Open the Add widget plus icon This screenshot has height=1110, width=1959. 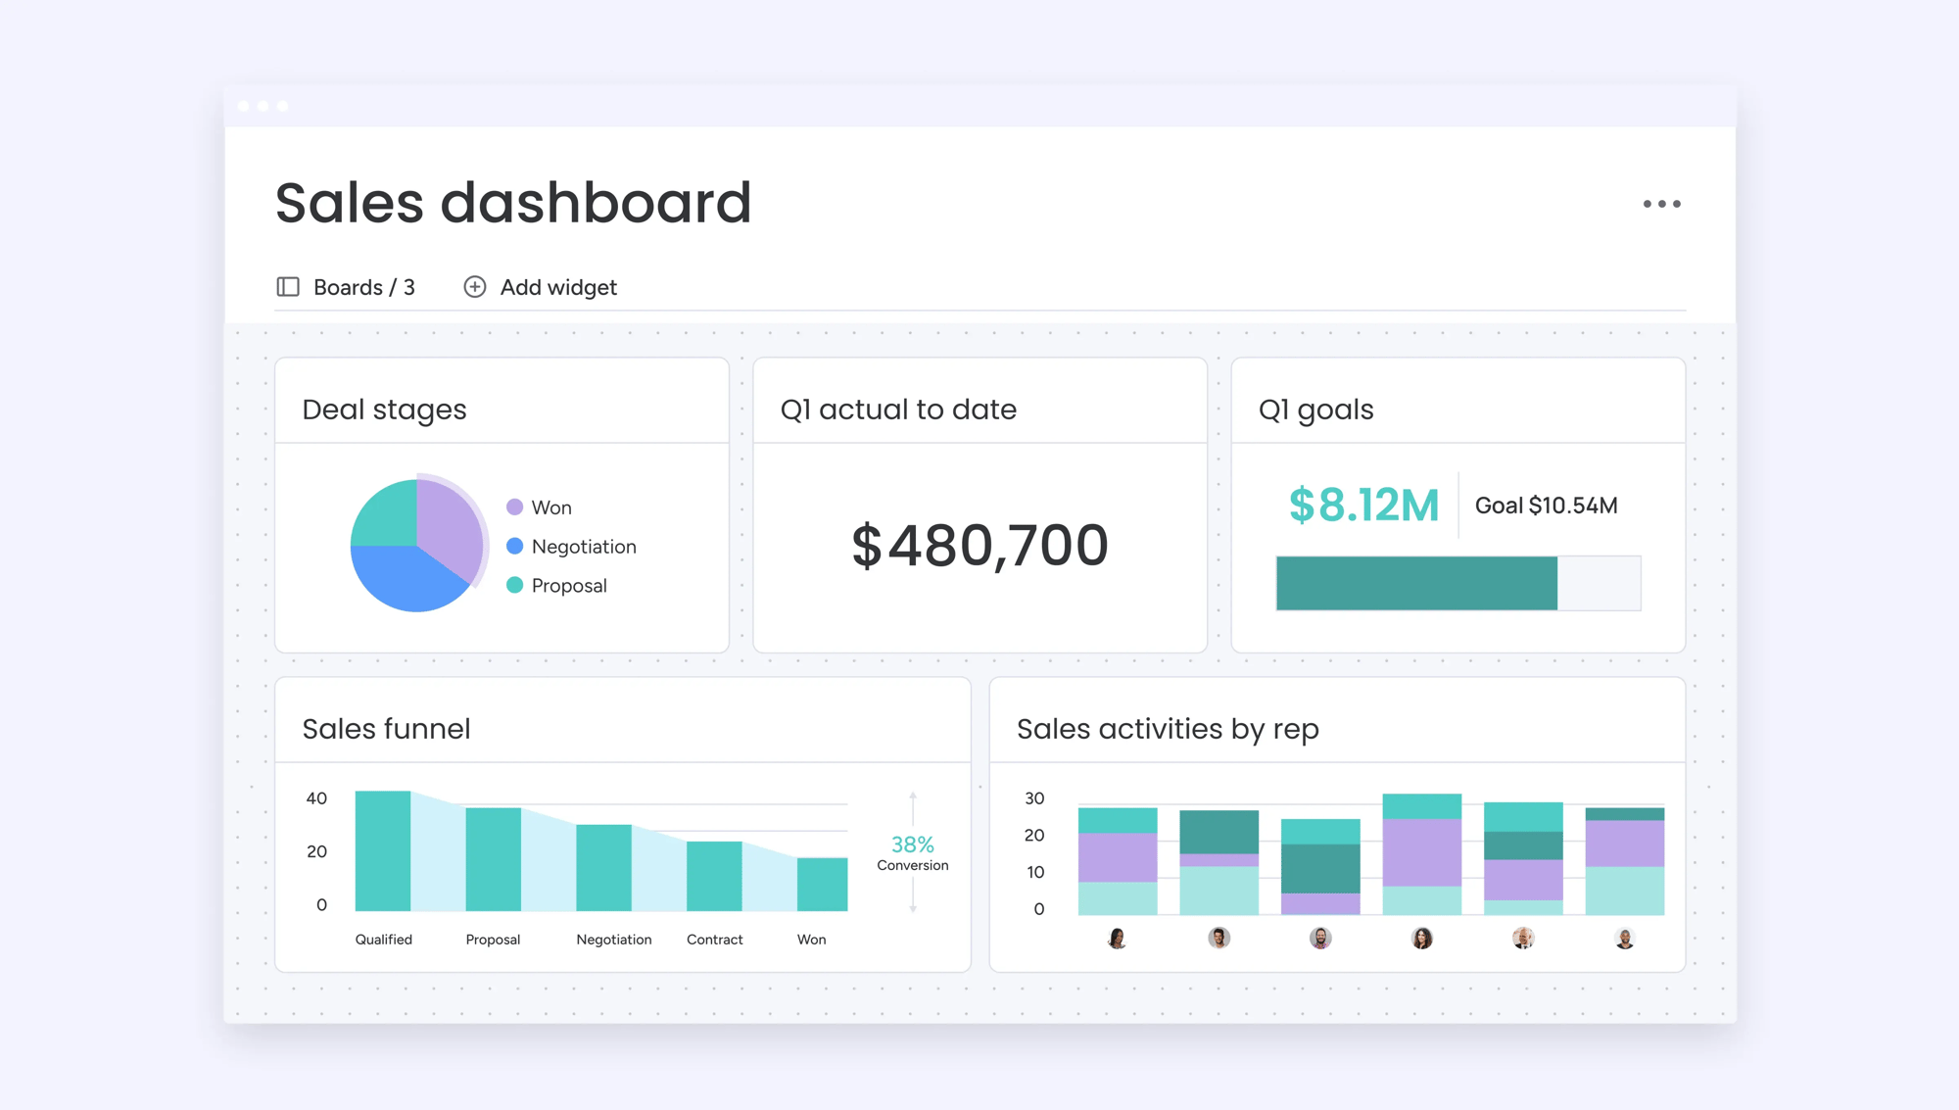coord(475,287)
